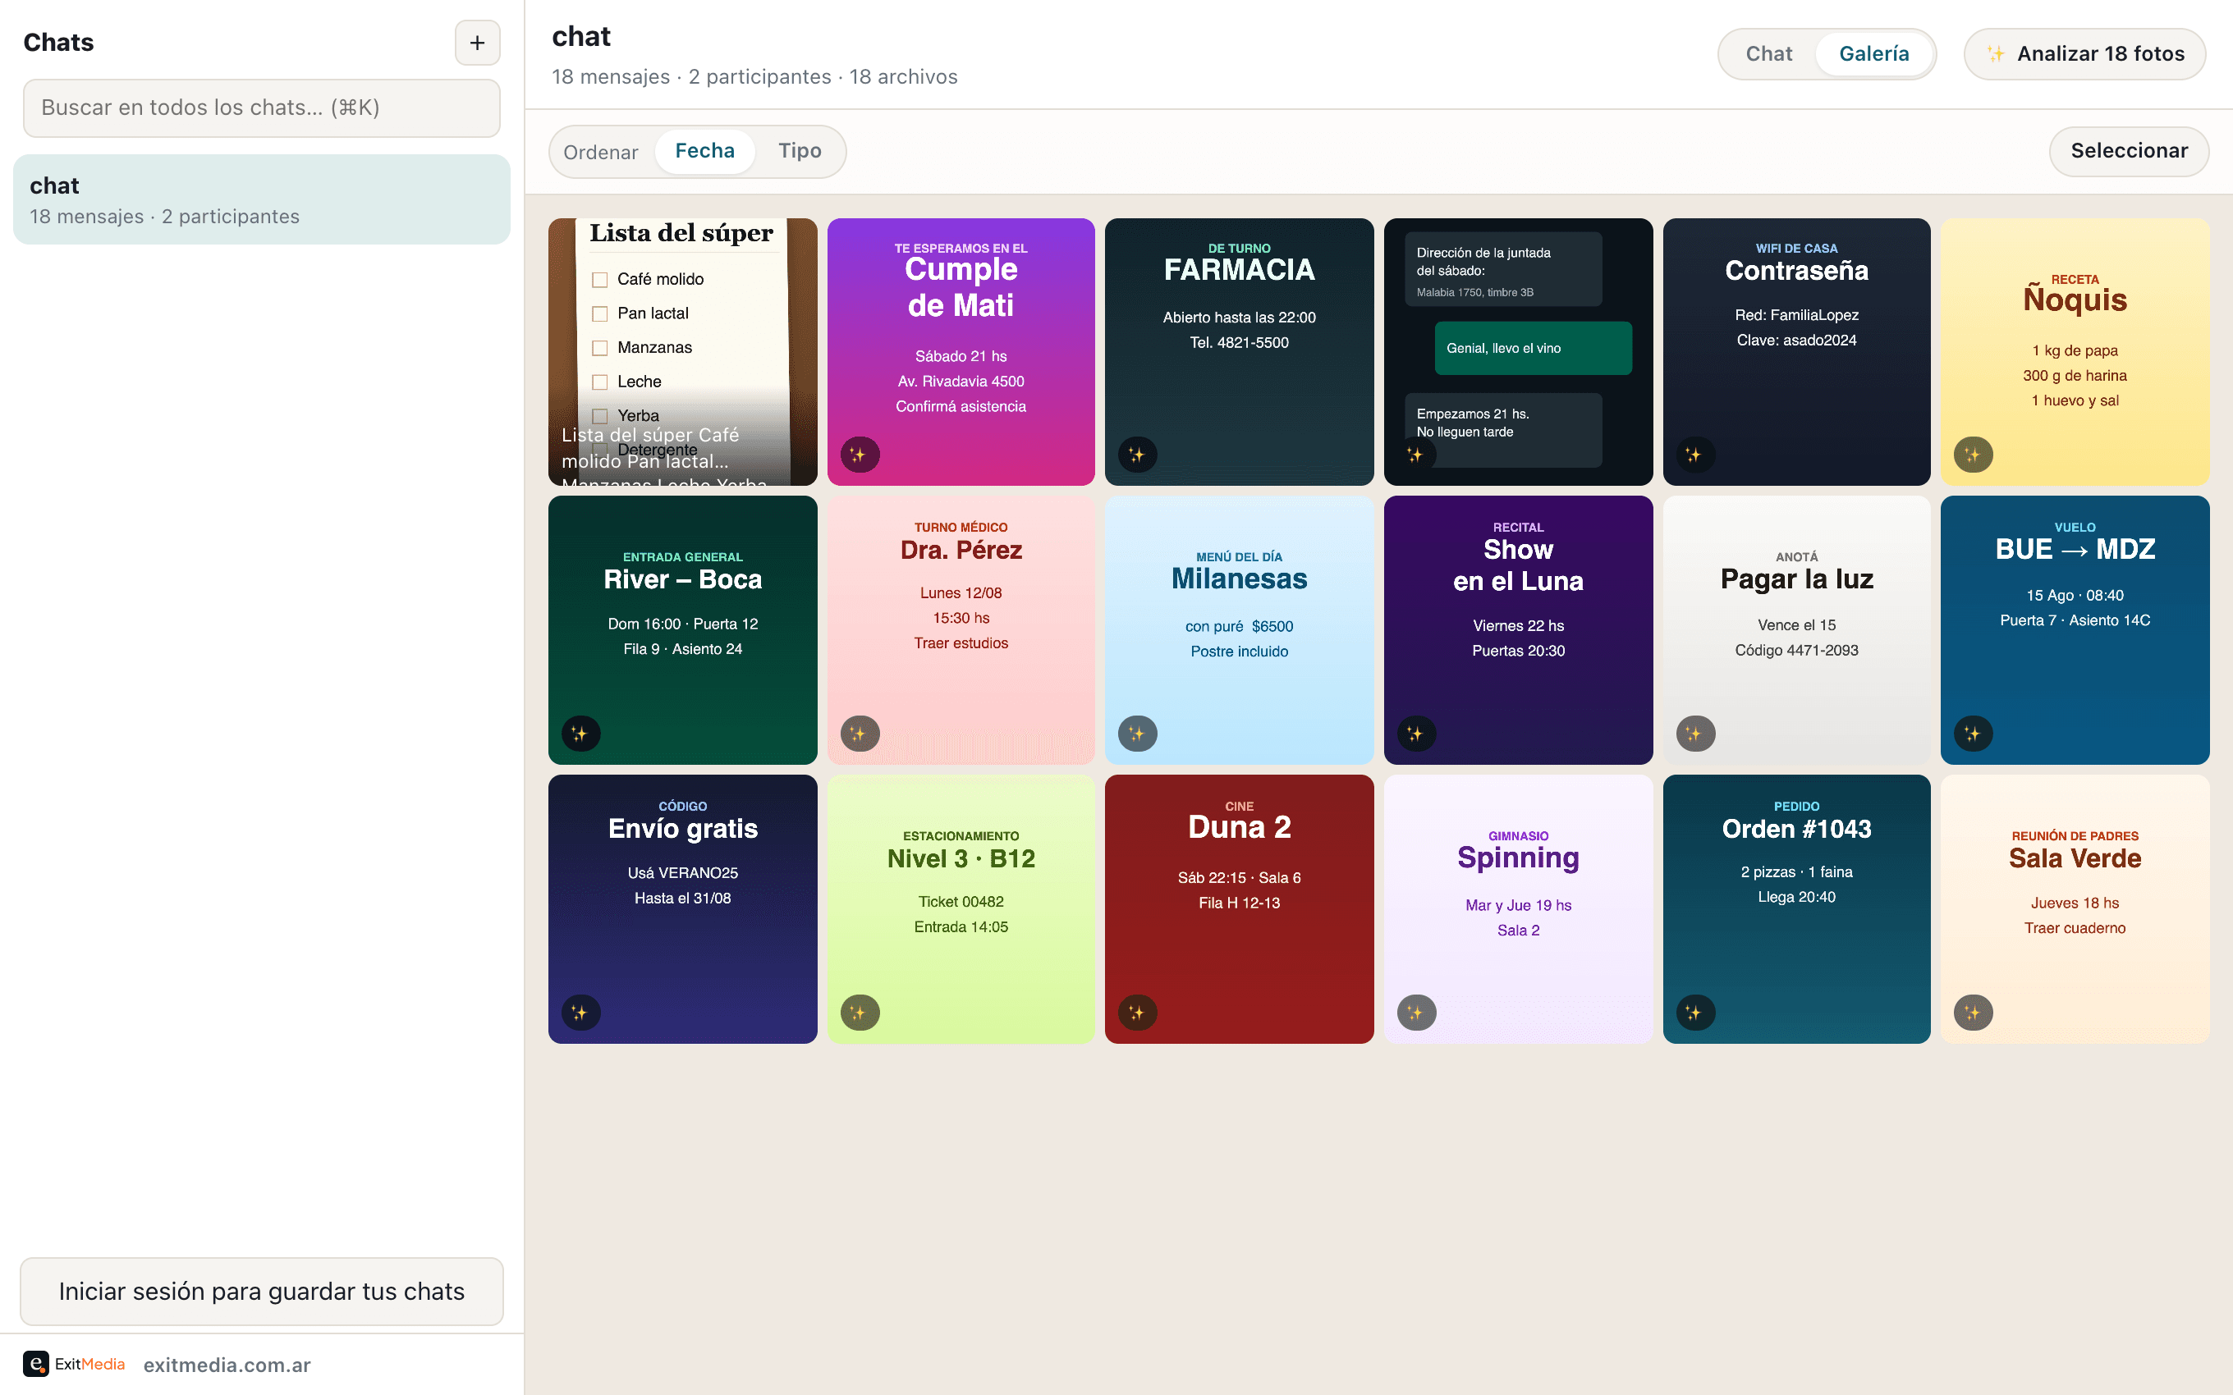This screenshot has height=1395, width=2233.
Task: Click the "Chats" sidebar heading
Action: 58,43
